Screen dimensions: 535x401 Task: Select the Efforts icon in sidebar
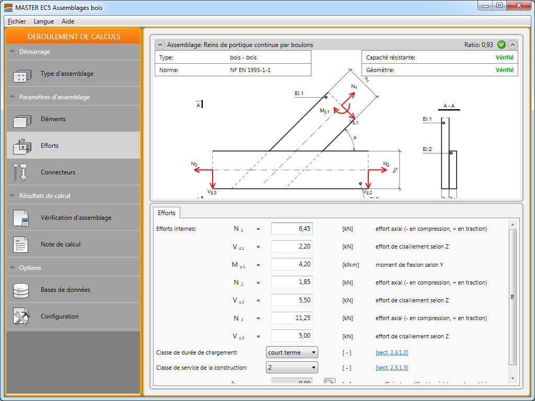tap(21, 146)
